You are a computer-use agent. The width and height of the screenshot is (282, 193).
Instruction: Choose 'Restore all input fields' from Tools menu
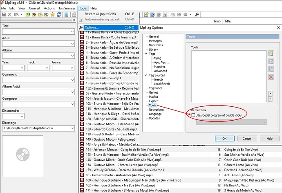[108, 14]
